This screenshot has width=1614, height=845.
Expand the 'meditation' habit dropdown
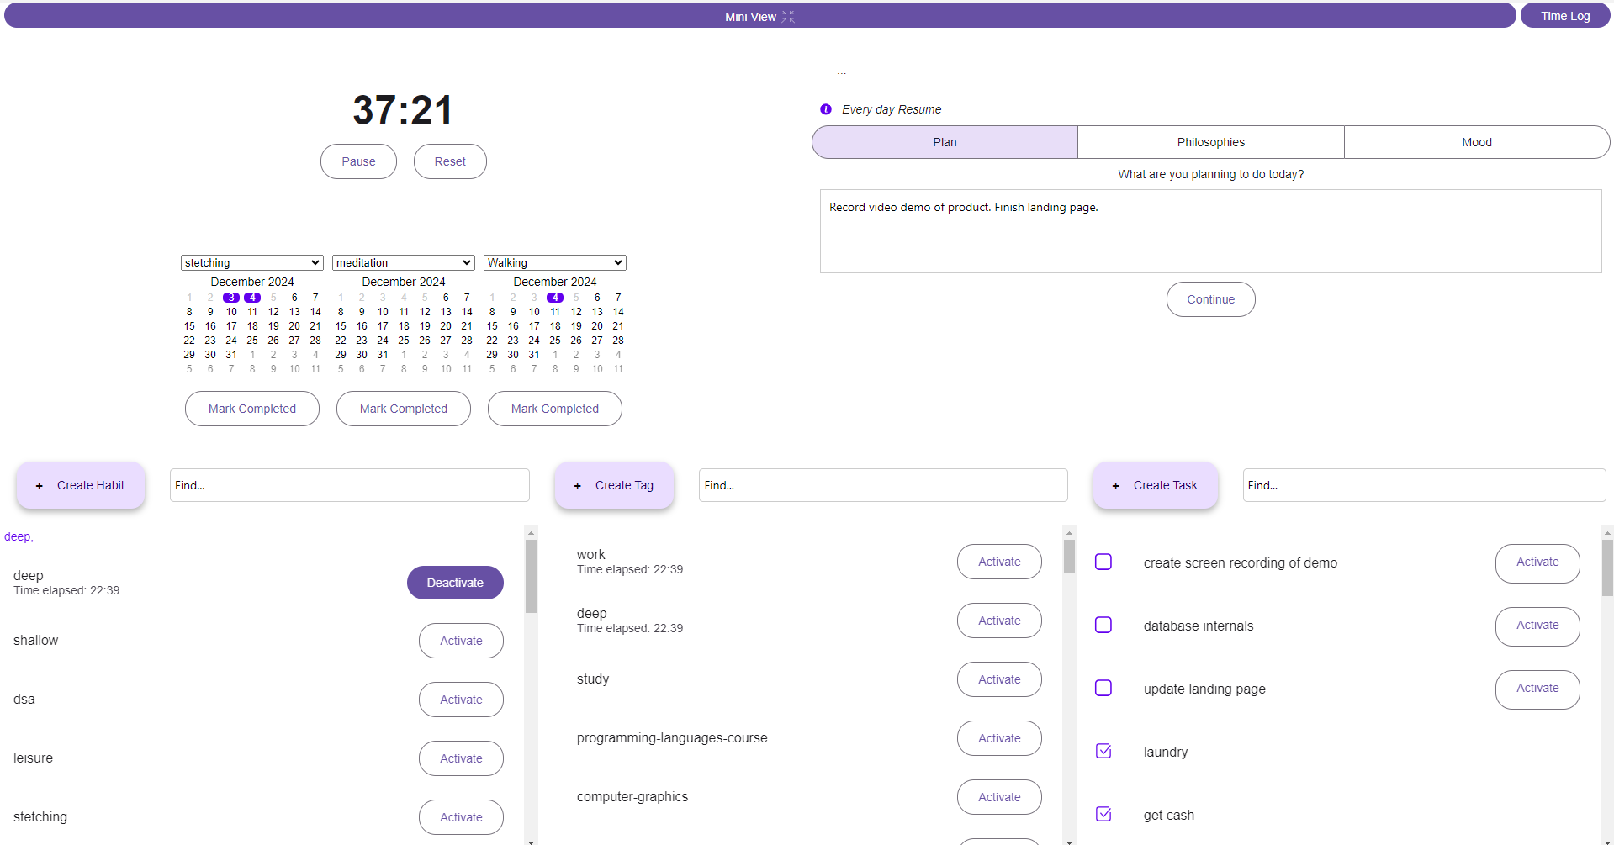click(x=403, y=263)
